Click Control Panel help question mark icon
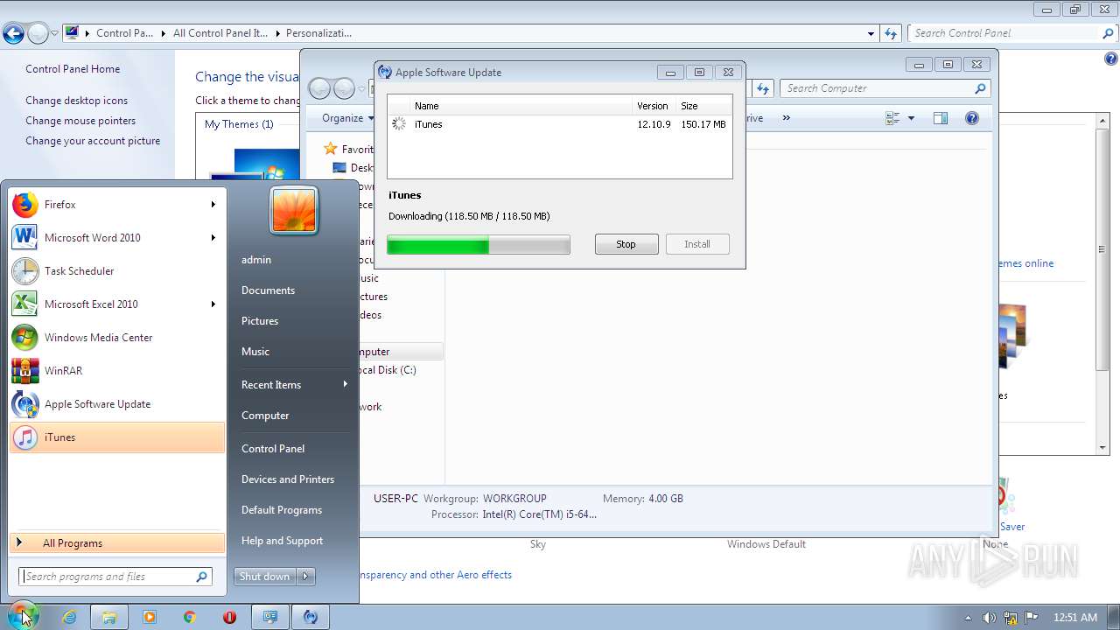 [x=1111, y=59]
